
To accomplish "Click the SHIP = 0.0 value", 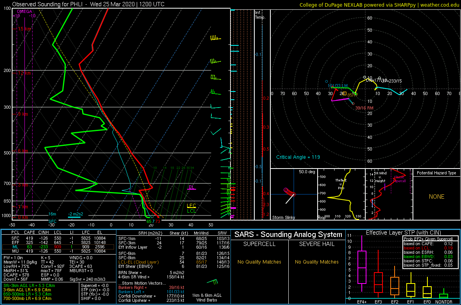I will [91, 298].
